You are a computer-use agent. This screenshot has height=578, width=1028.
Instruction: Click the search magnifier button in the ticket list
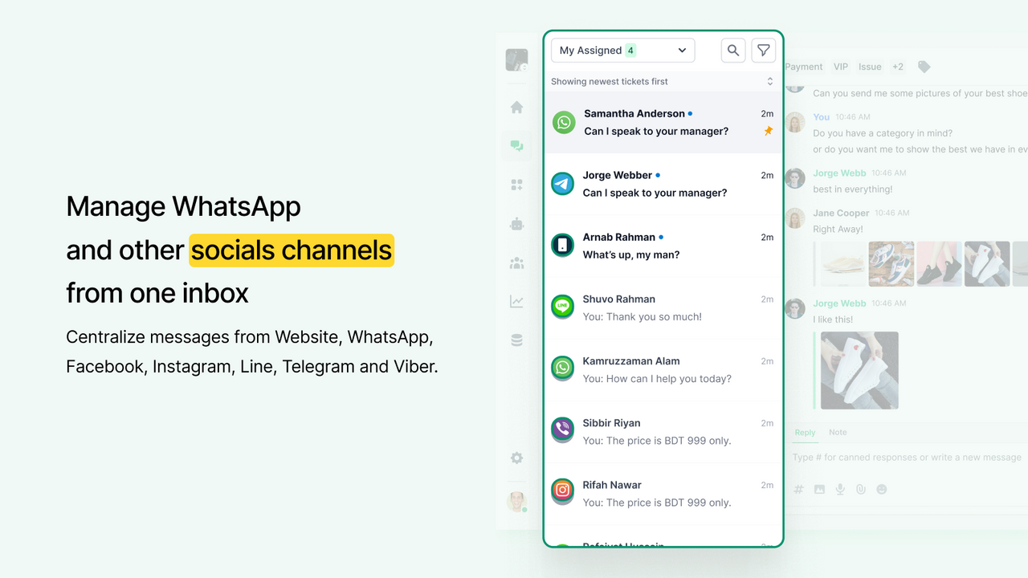click(733, 51)
